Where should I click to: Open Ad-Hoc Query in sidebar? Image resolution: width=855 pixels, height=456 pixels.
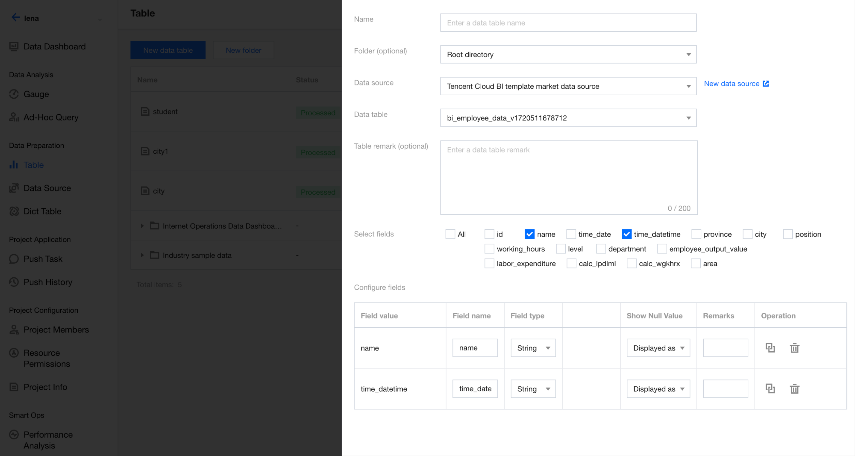pos(51,117)
